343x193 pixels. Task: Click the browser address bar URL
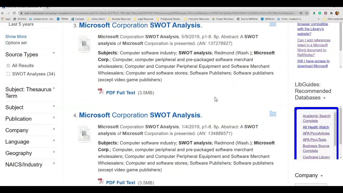(160, 13)
